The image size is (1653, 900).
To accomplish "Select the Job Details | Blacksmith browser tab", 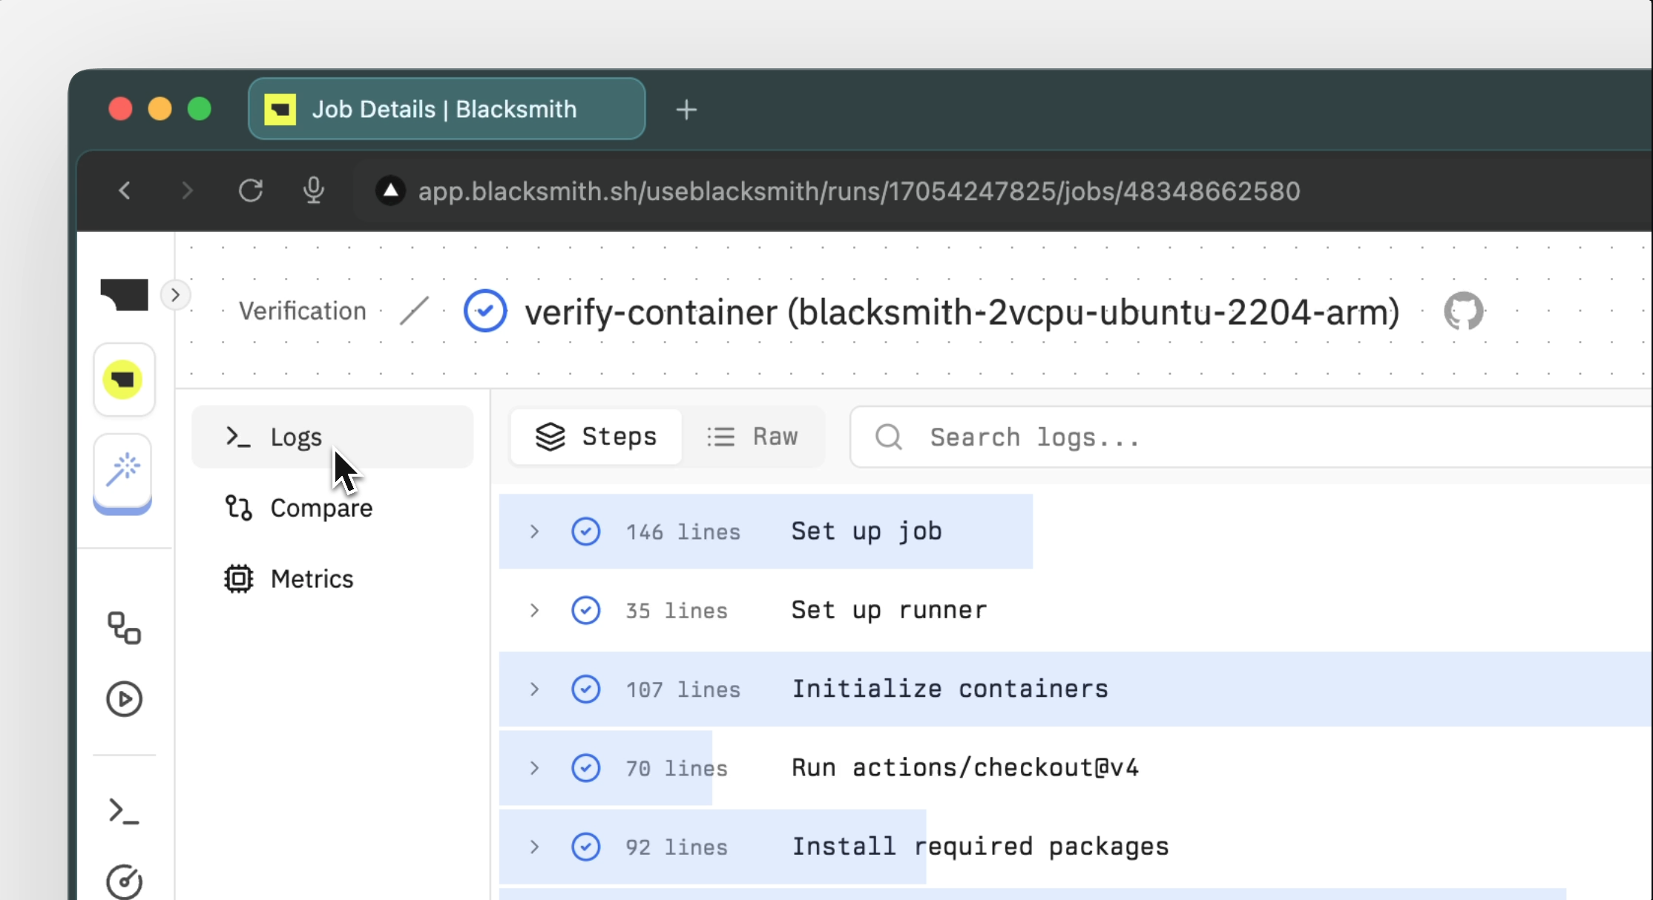I will (447, 109).
